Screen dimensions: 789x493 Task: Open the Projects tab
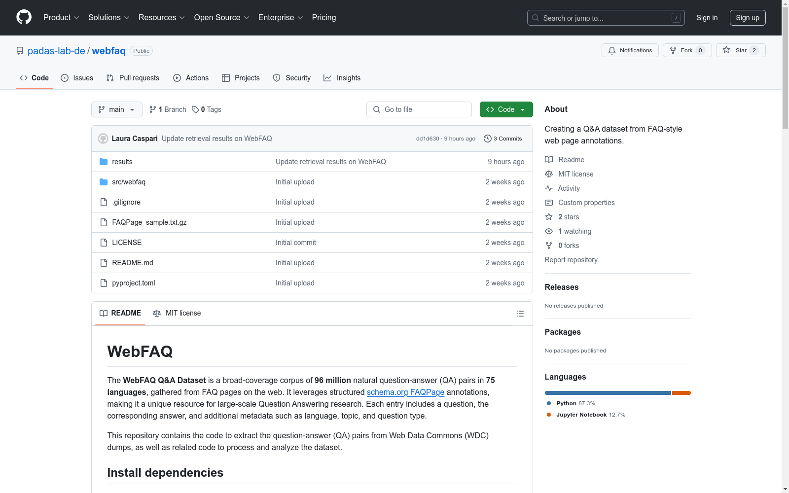(241, 78)
